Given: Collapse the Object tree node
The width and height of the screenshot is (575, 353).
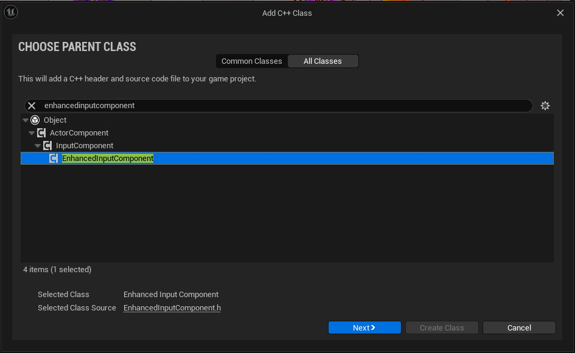Looking at the screenshot, I should click(x=26, y=120).
